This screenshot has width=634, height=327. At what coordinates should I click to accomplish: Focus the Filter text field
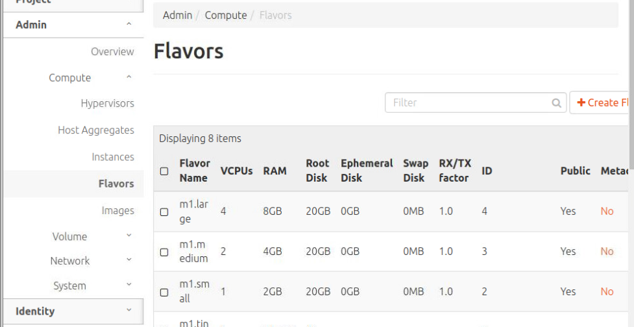(x=469, y=103)
